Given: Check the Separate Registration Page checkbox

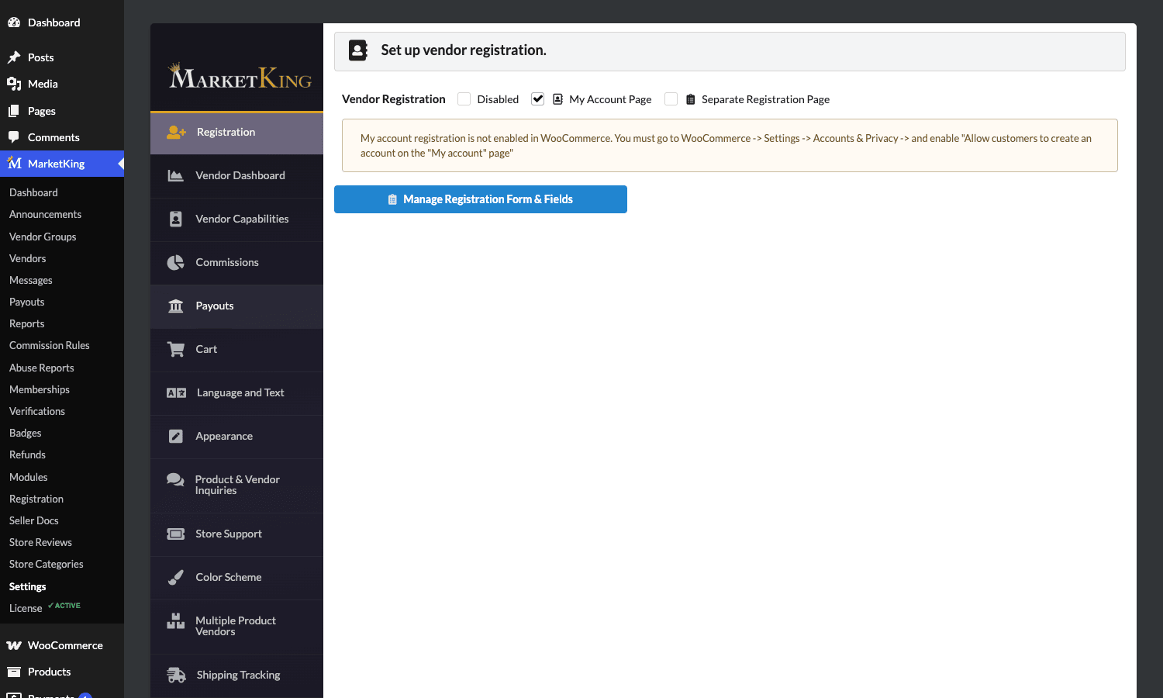Looking at the screenshot, I should [671, 98].
